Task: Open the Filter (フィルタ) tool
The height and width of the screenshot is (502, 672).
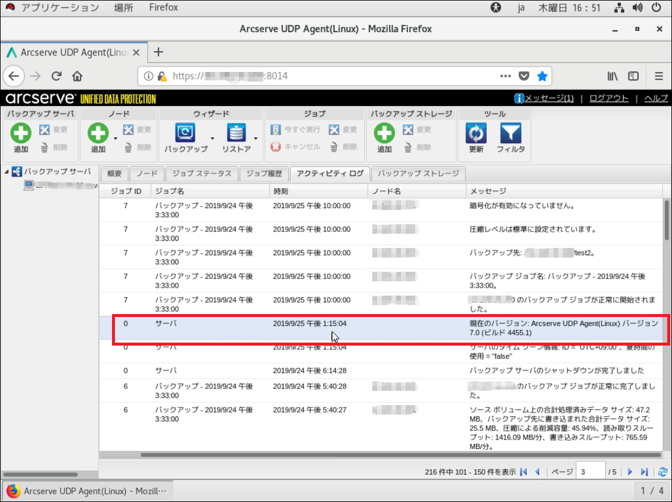Action: pyautogui.click(x=511, y=138)
